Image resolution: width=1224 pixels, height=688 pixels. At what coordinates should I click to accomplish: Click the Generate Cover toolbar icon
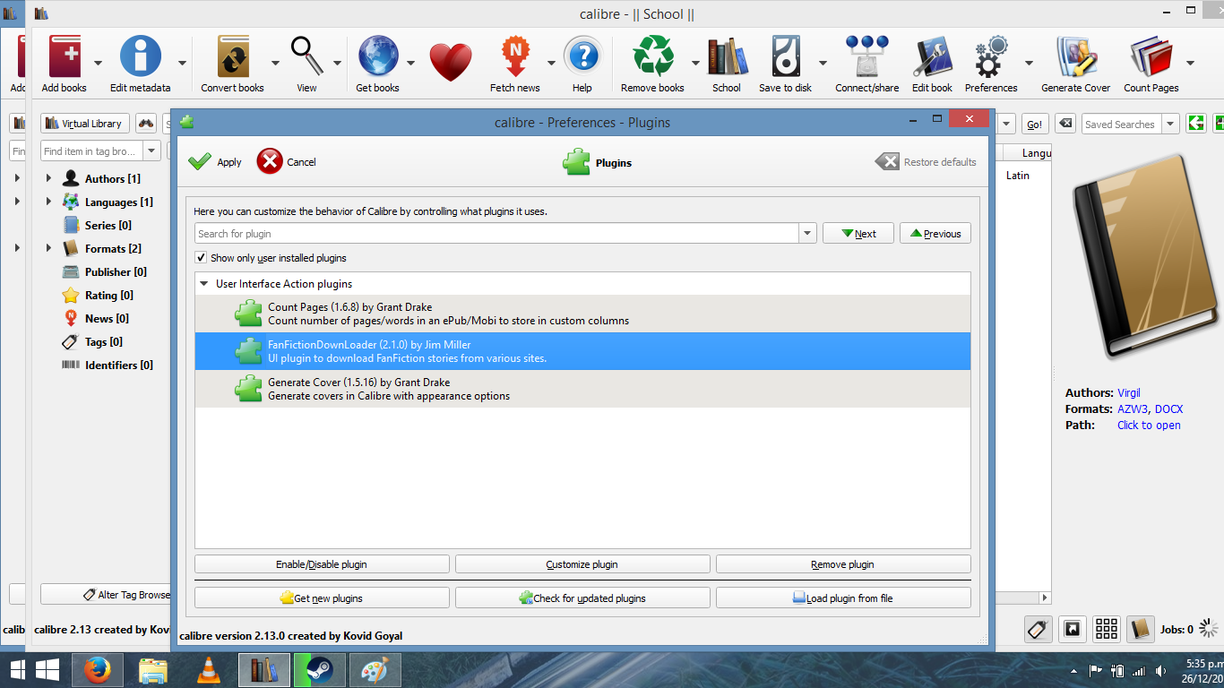[1076, 56]
